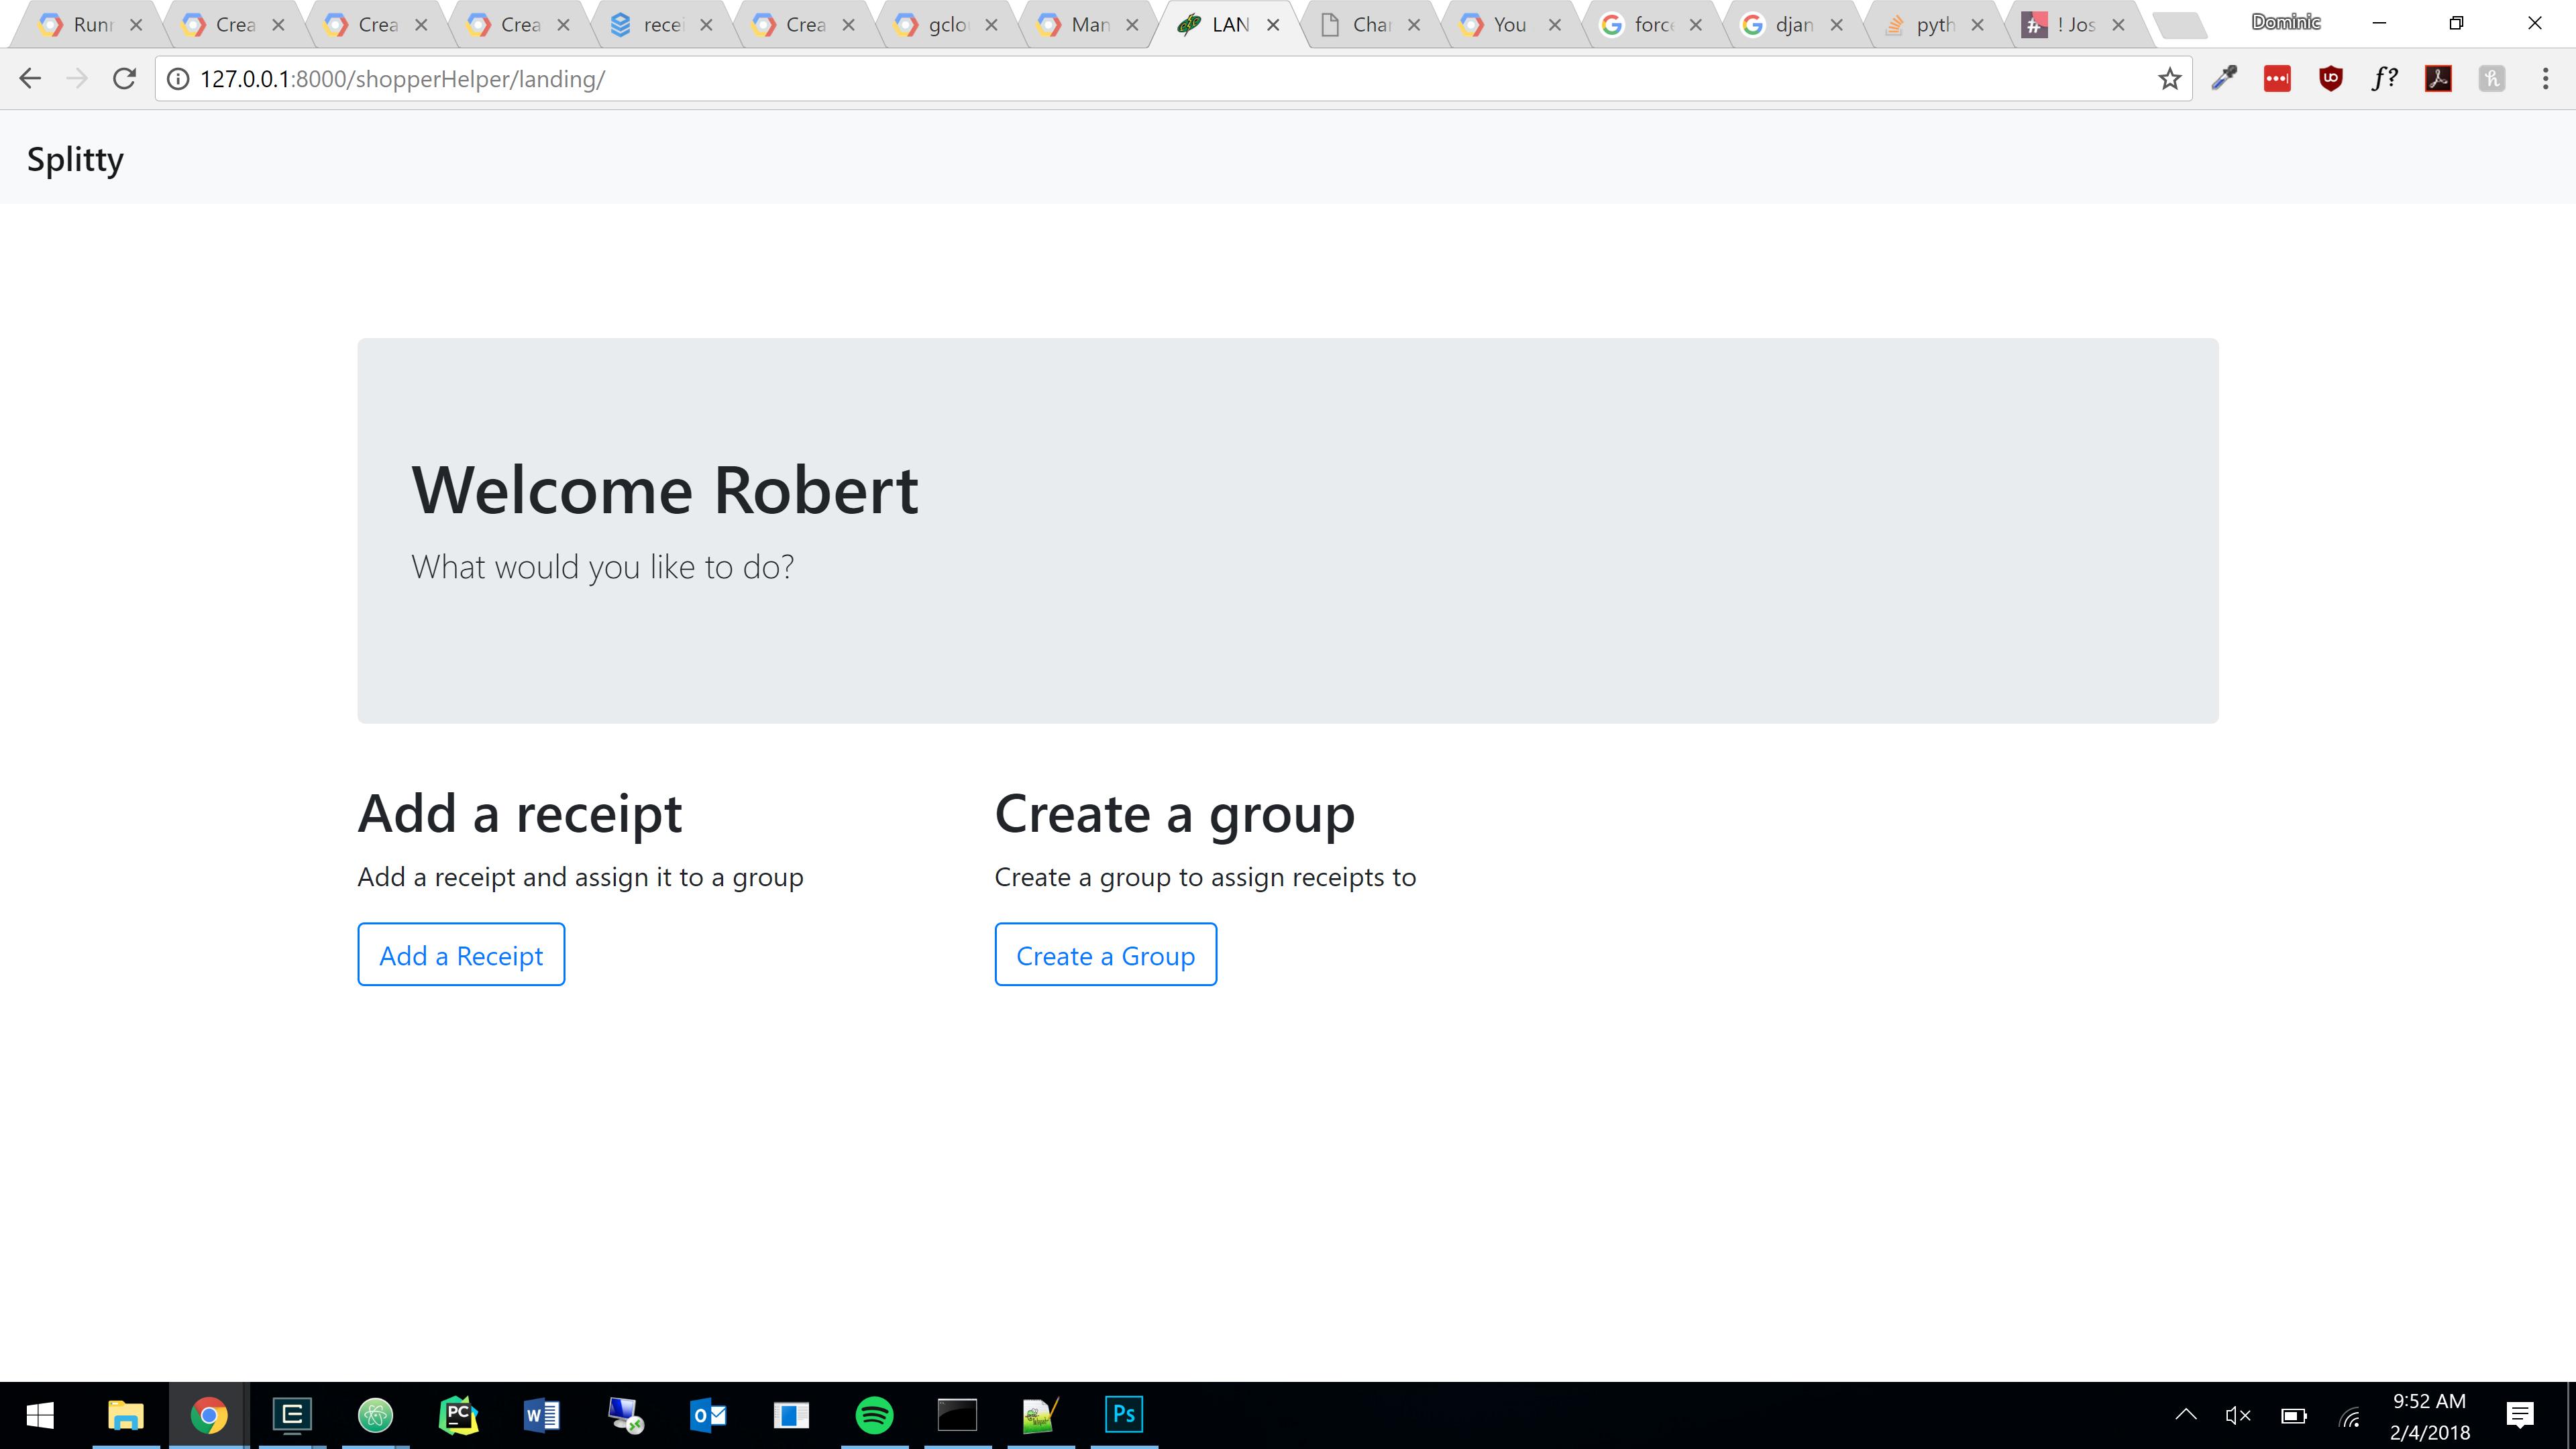The image size is (2576, 1449).
Task: Unmute the system volume icon
Action: pyautogui.click(x=2237, y=1415)
